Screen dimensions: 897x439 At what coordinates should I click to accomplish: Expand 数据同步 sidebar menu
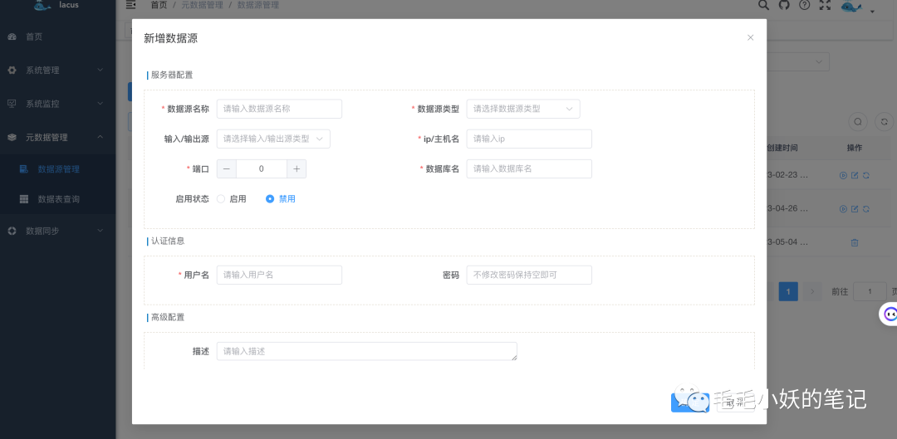tap(58, 231)
